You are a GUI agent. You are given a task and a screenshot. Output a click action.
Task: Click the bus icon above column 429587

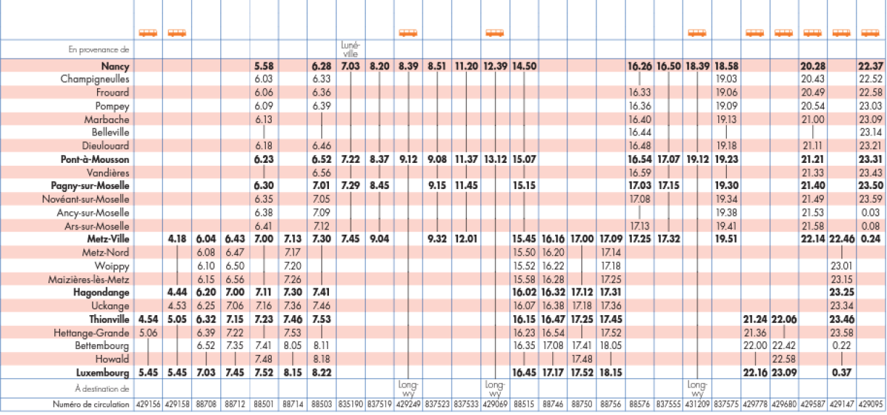(x=813, y=33)
